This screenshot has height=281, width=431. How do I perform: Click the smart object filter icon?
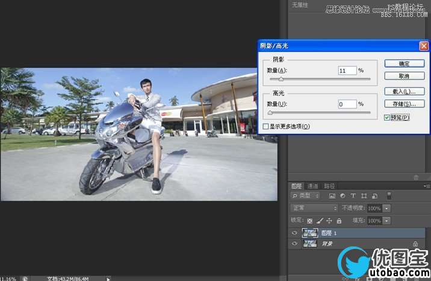tap(374, 196)
